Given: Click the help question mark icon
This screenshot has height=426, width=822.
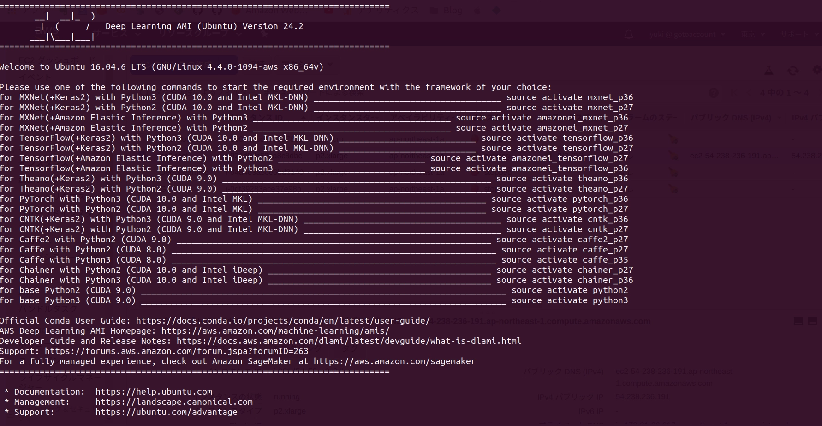Looking at the screenshot, I should pos(714,93).
